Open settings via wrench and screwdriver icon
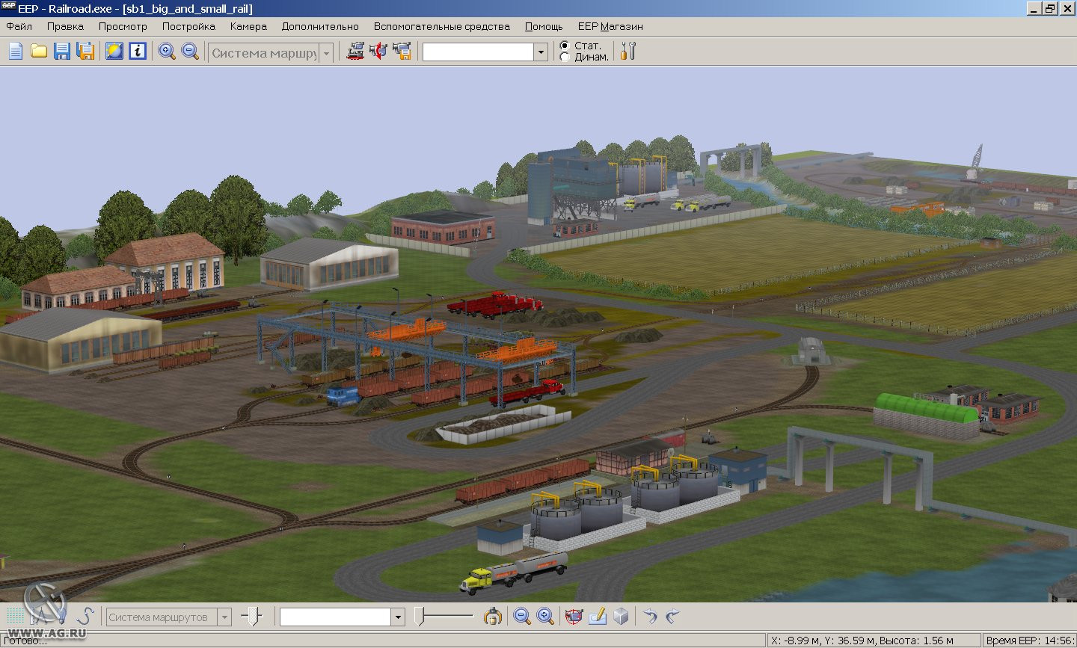Viewport: 1077px width, 648px height. coord(628,51)
